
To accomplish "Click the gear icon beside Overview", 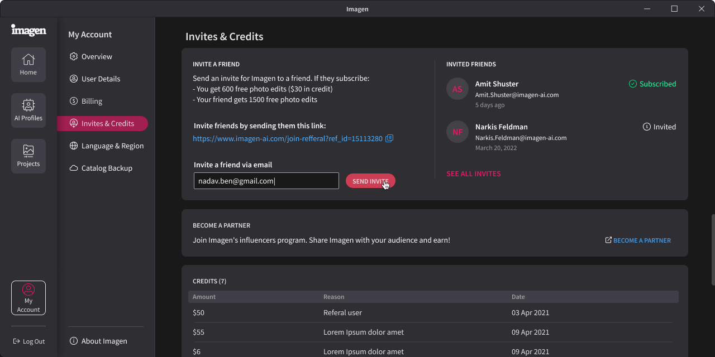I will click(x=74, y=56).
